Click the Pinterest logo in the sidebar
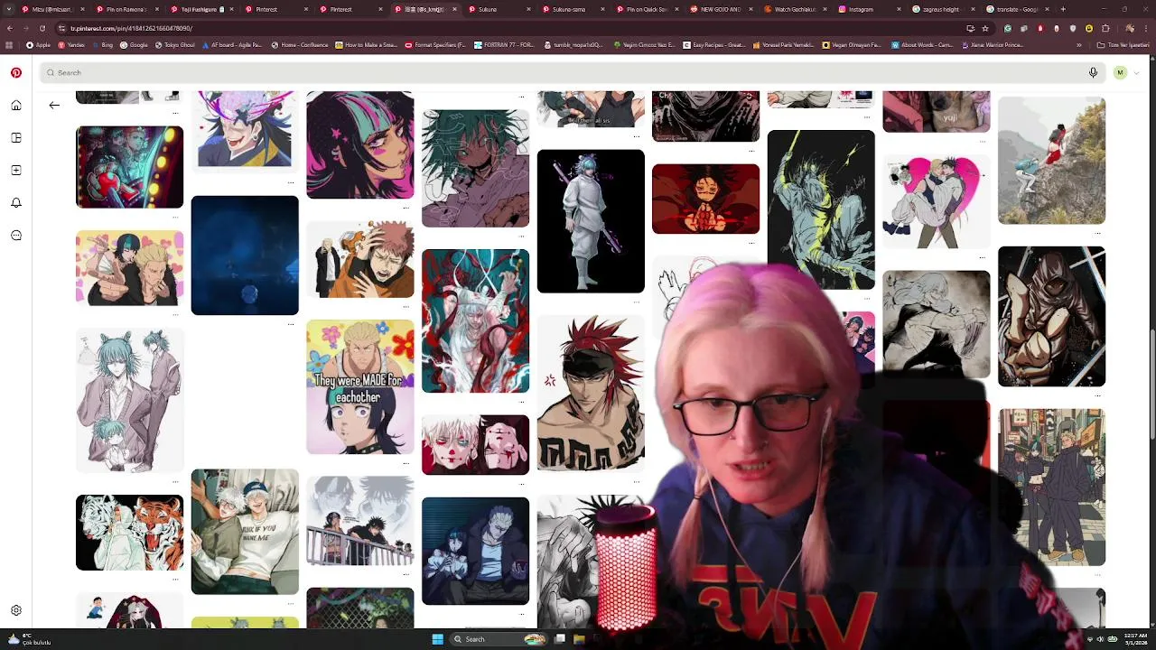 (16, 72)
